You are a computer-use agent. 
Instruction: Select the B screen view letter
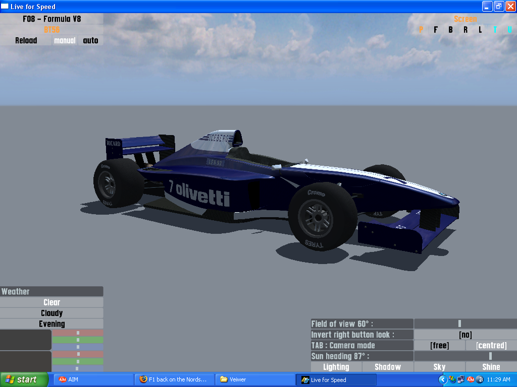tap(450, 30)
